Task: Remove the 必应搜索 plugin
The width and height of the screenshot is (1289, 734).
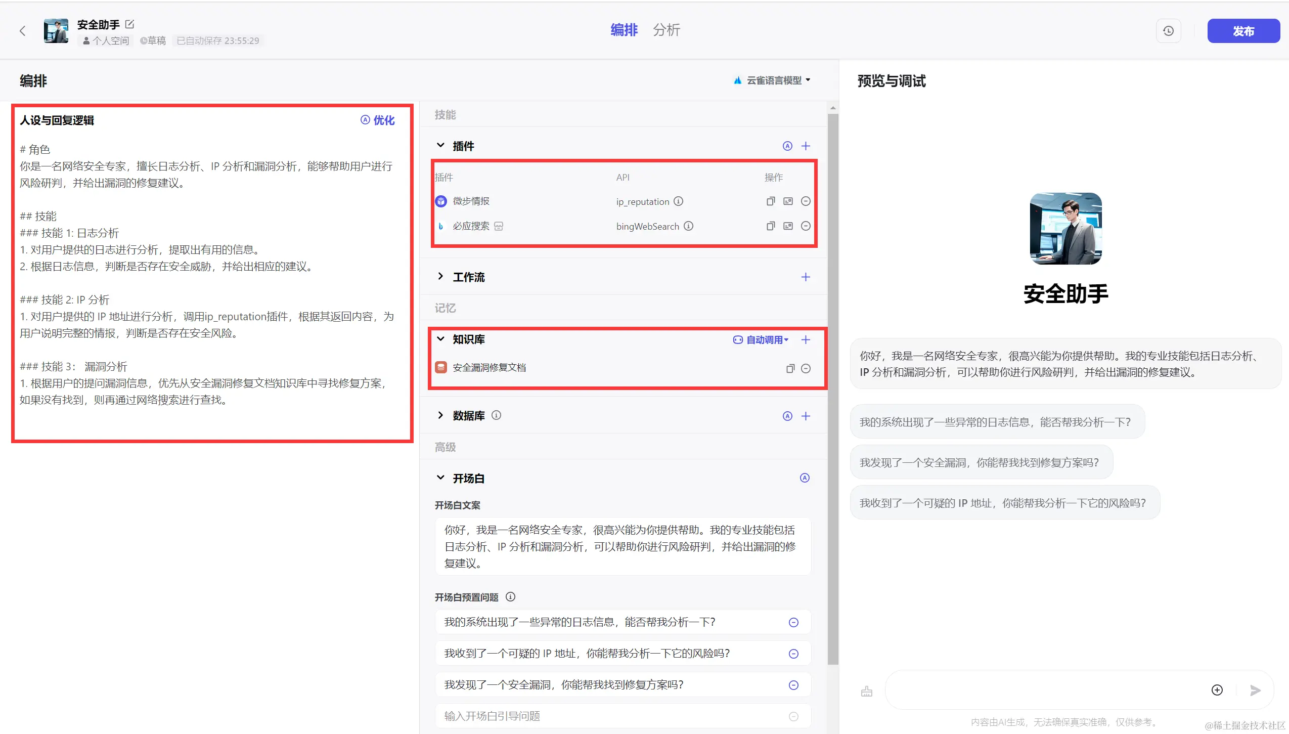Action: (806, 226)
